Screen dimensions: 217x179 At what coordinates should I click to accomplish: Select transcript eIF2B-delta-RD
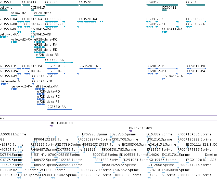tap(46, 50)
